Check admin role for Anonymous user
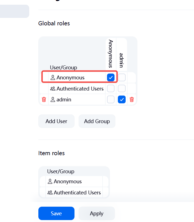This screenshot has height=222, width=194. (x=122, y=77)
